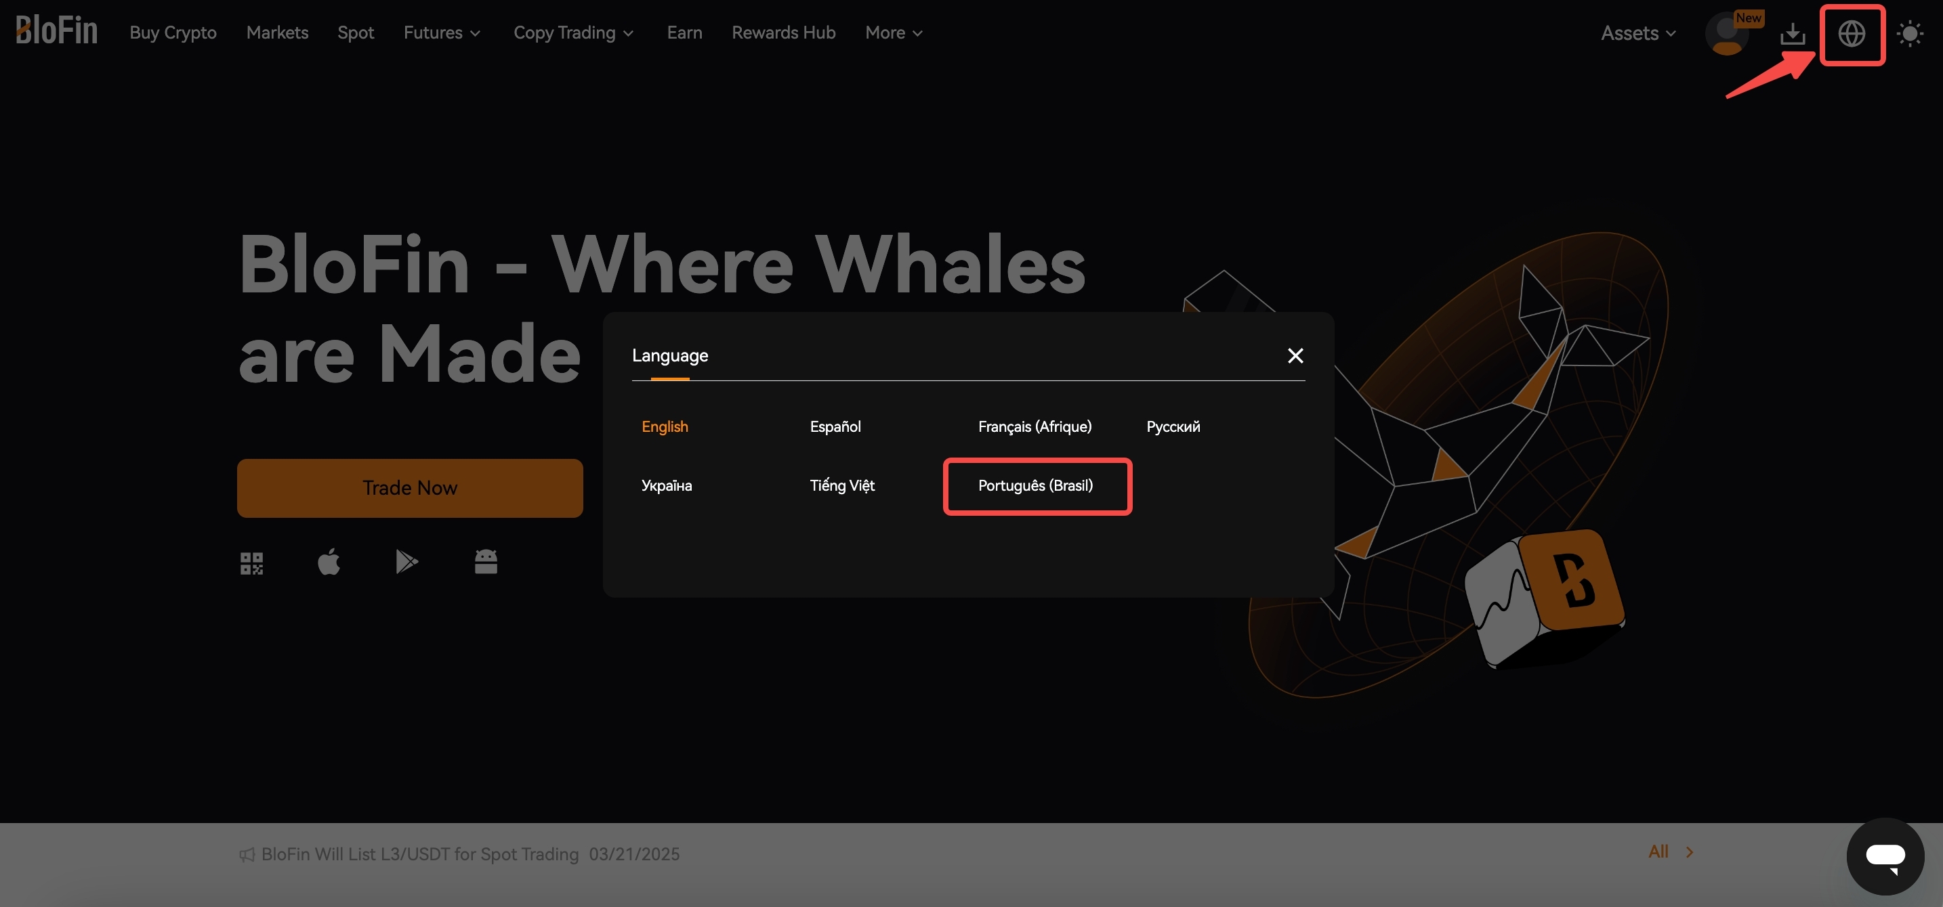Open the Rewards Hub page
The height and width of the screenshot is (907, 1943).
pos(783,32)
